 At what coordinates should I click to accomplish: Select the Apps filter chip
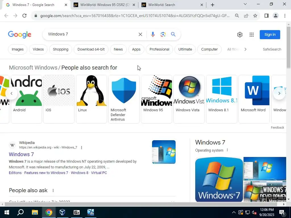[x=136, y=49]
